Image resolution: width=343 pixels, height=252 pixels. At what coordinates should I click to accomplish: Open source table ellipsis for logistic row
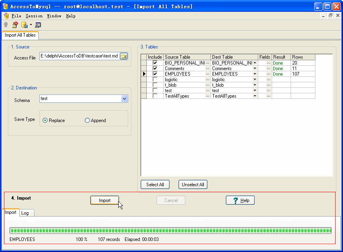click(x=208, y=80)
